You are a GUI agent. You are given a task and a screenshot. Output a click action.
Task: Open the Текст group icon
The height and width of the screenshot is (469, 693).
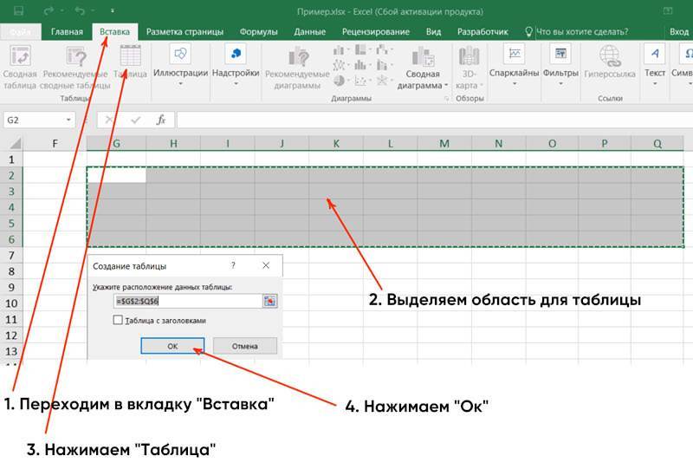pos(655,54)
